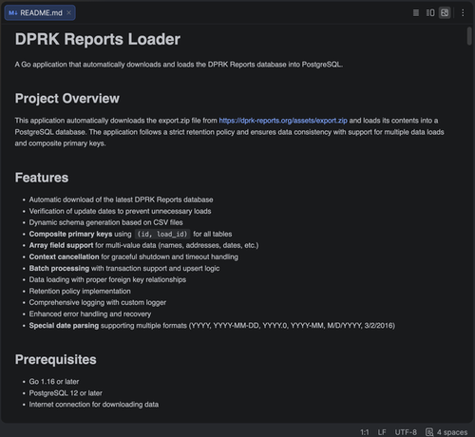Click the Project Overview heading
This screenshot has width=475, height=437.
click(x=67, y=99)
